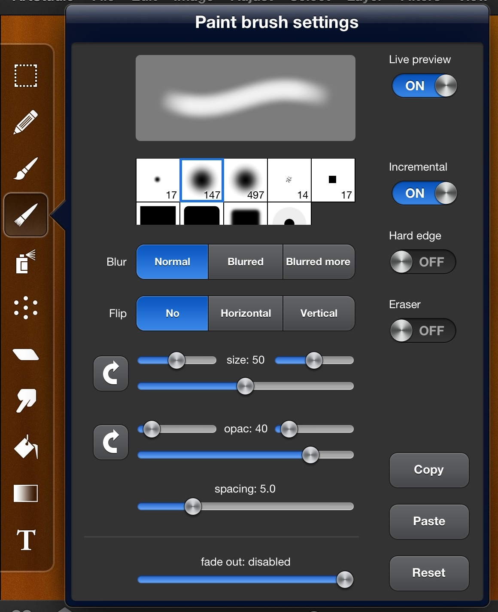Viewport: 498px width, 612px height.
Task: Select the Text tool
Action: pos(26,540)
